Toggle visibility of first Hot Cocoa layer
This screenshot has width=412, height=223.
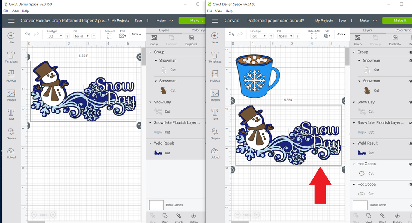pos(410,164)
